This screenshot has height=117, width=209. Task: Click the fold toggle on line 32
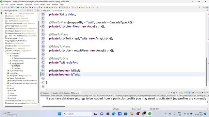[45, 22]
